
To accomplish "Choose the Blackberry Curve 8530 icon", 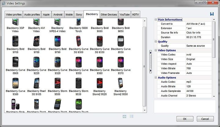I will pyautogui.click(x=121, y=41).
